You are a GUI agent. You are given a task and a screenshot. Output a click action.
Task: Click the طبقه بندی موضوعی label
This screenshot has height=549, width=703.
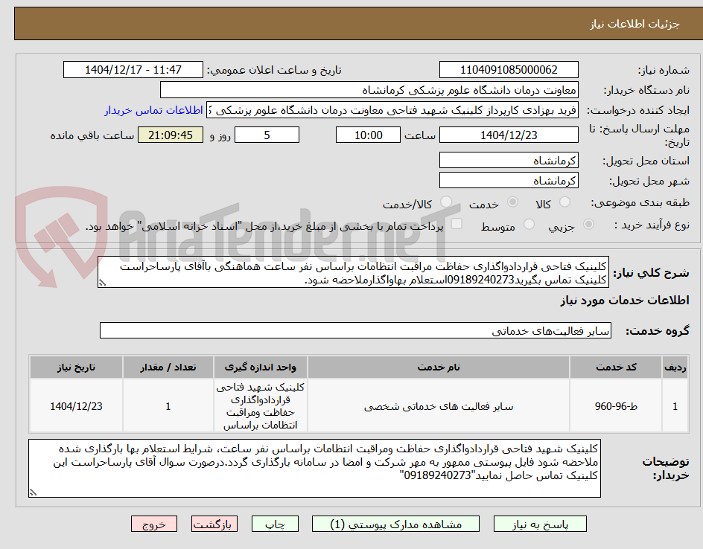tap(640, 203)
